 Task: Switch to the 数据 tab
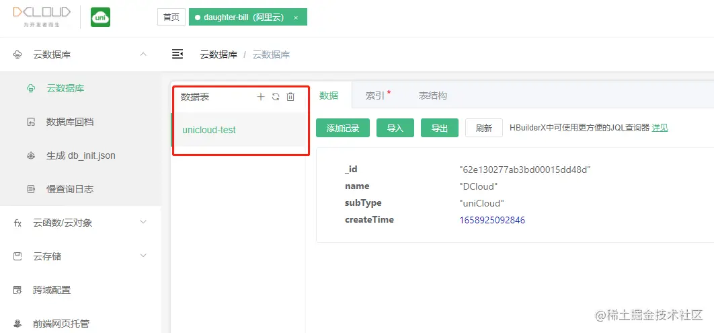(x=329, y=96)
